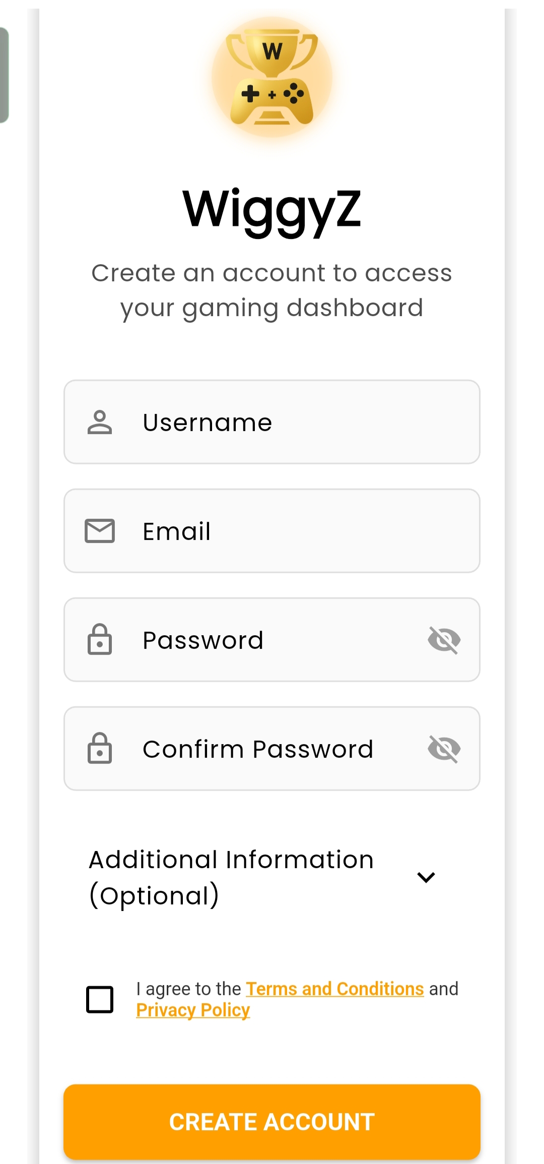Tick the agree to terms checkbox

pos(100,999)
